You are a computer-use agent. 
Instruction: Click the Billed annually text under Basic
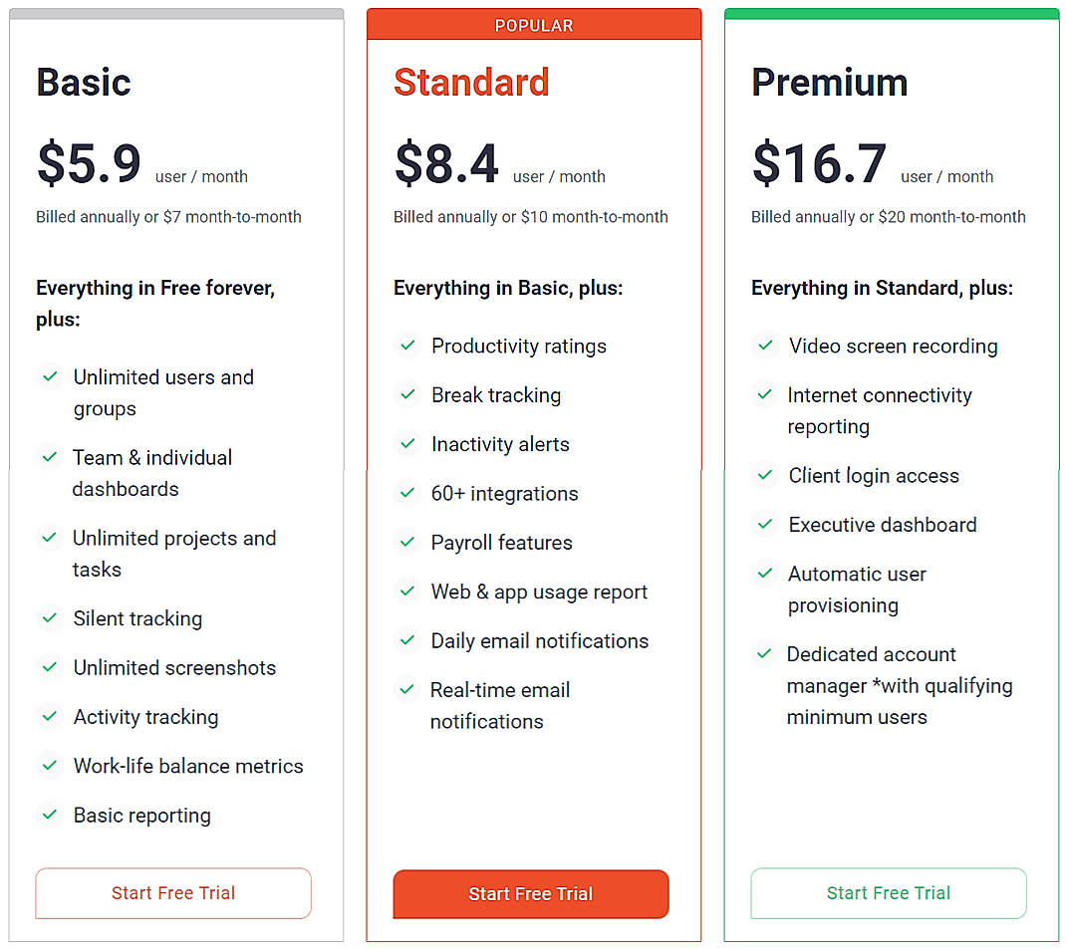168,216
